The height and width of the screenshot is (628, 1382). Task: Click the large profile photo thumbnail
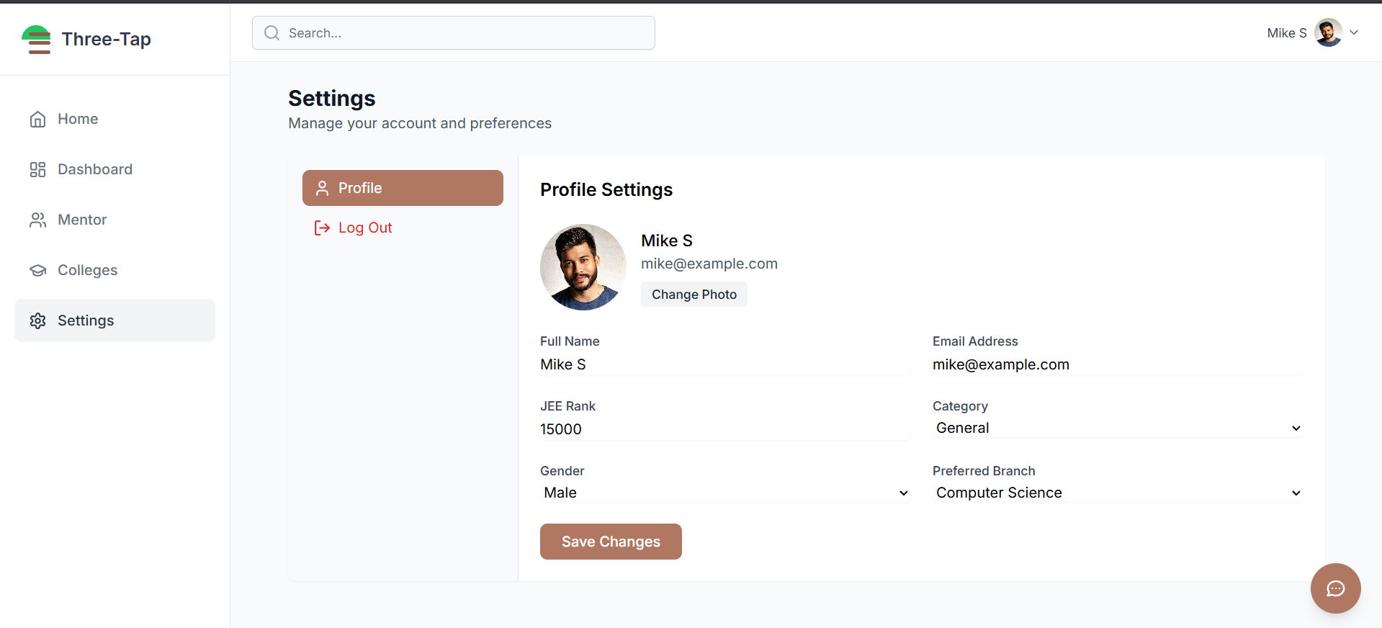[583, 267]
